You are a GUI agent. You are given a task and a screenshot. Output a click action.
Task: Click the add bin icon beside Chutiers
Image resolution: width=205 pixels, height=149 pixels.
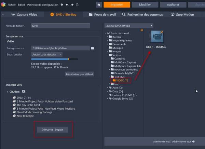[24, 92]
